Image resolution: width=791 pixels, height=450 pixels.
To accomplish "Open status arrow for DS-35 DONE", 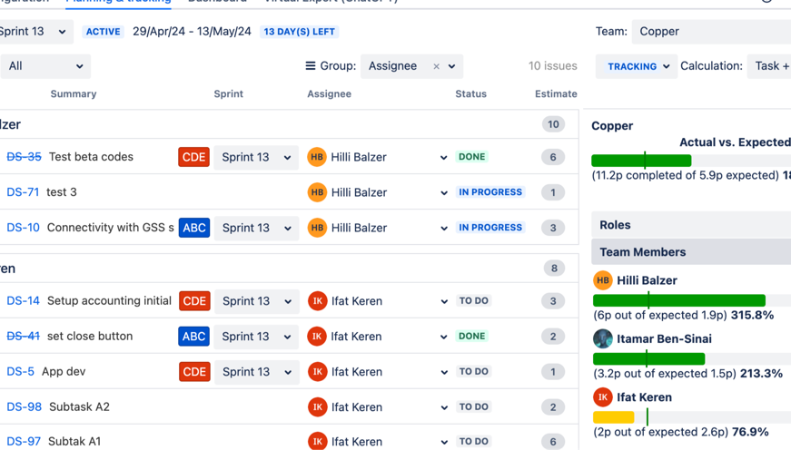I will tap(443, 157).
